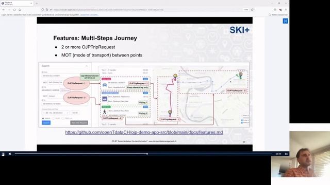Collapse the Search panel chevron on the slide
The image size is (330, 185).
(x=87, y=66)
